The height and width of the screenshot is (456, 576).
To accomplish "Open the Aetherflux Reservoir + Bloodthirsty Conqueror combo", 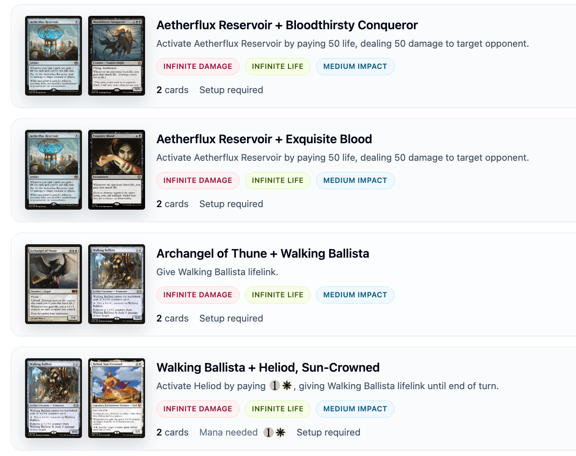I will click(x=287, y=25).
